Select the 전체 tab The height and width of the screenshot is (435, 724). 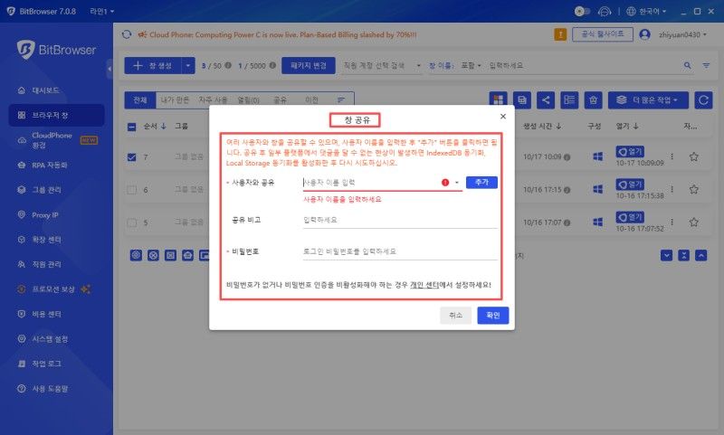(x=140, y=100)
